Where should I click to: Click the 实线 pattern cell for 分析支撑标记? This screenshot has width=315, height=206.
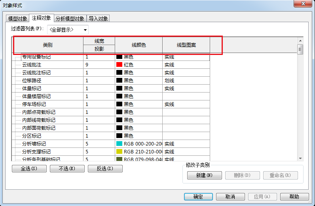[186, 151]
